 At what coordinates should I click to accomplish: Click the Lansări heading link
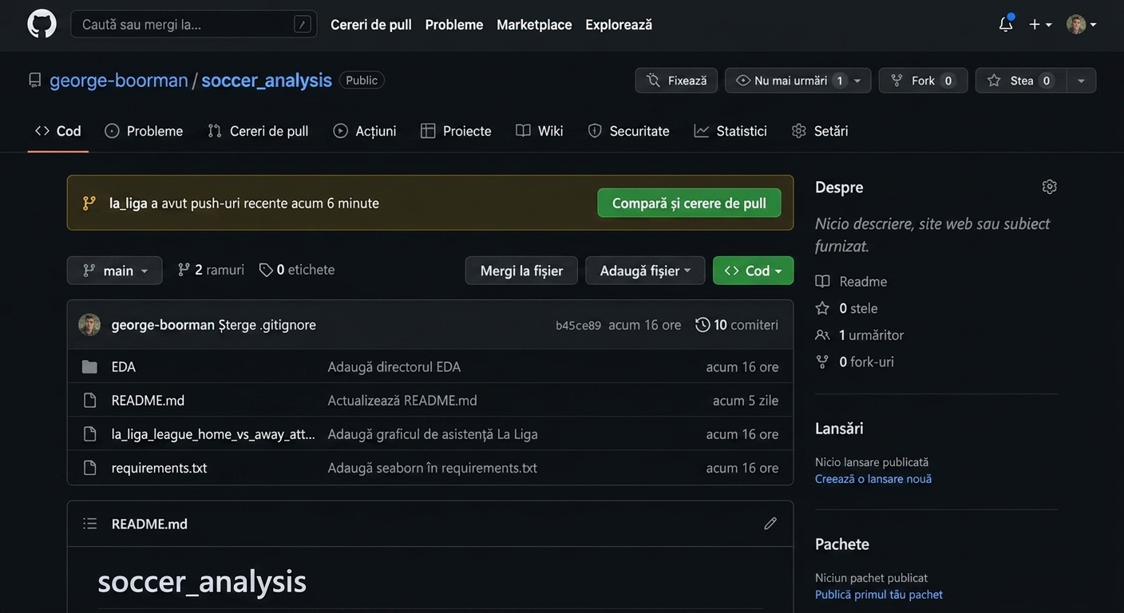point(839,428)
